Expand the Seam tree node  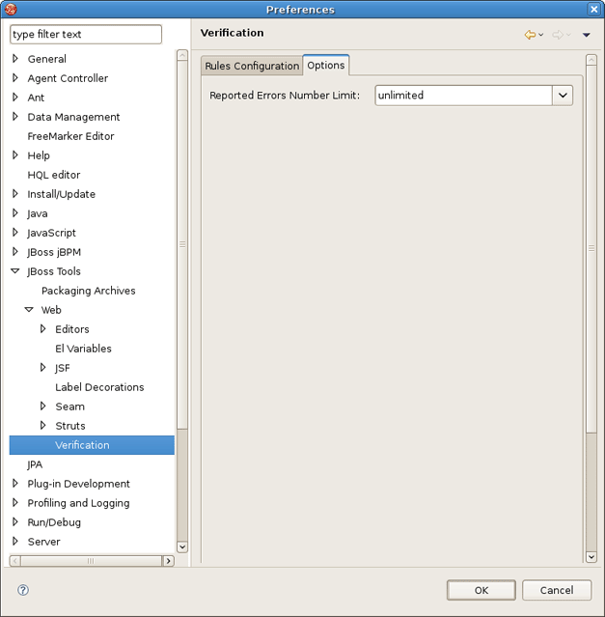coord(43,407)
